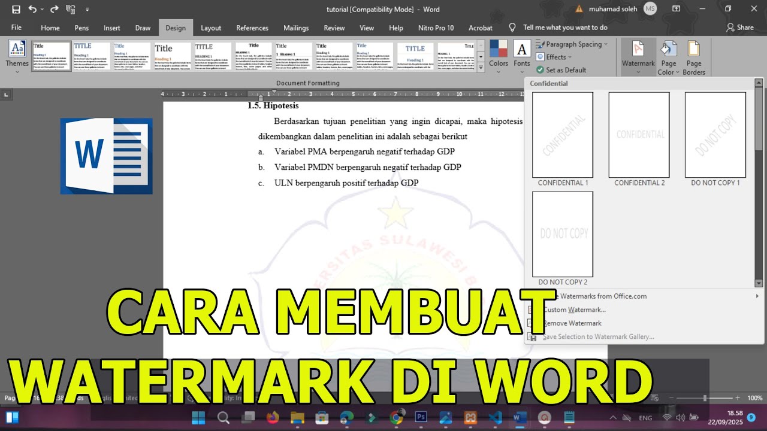
Task: Click the tab selector at the ruler corner
Action: coord(6,95)
